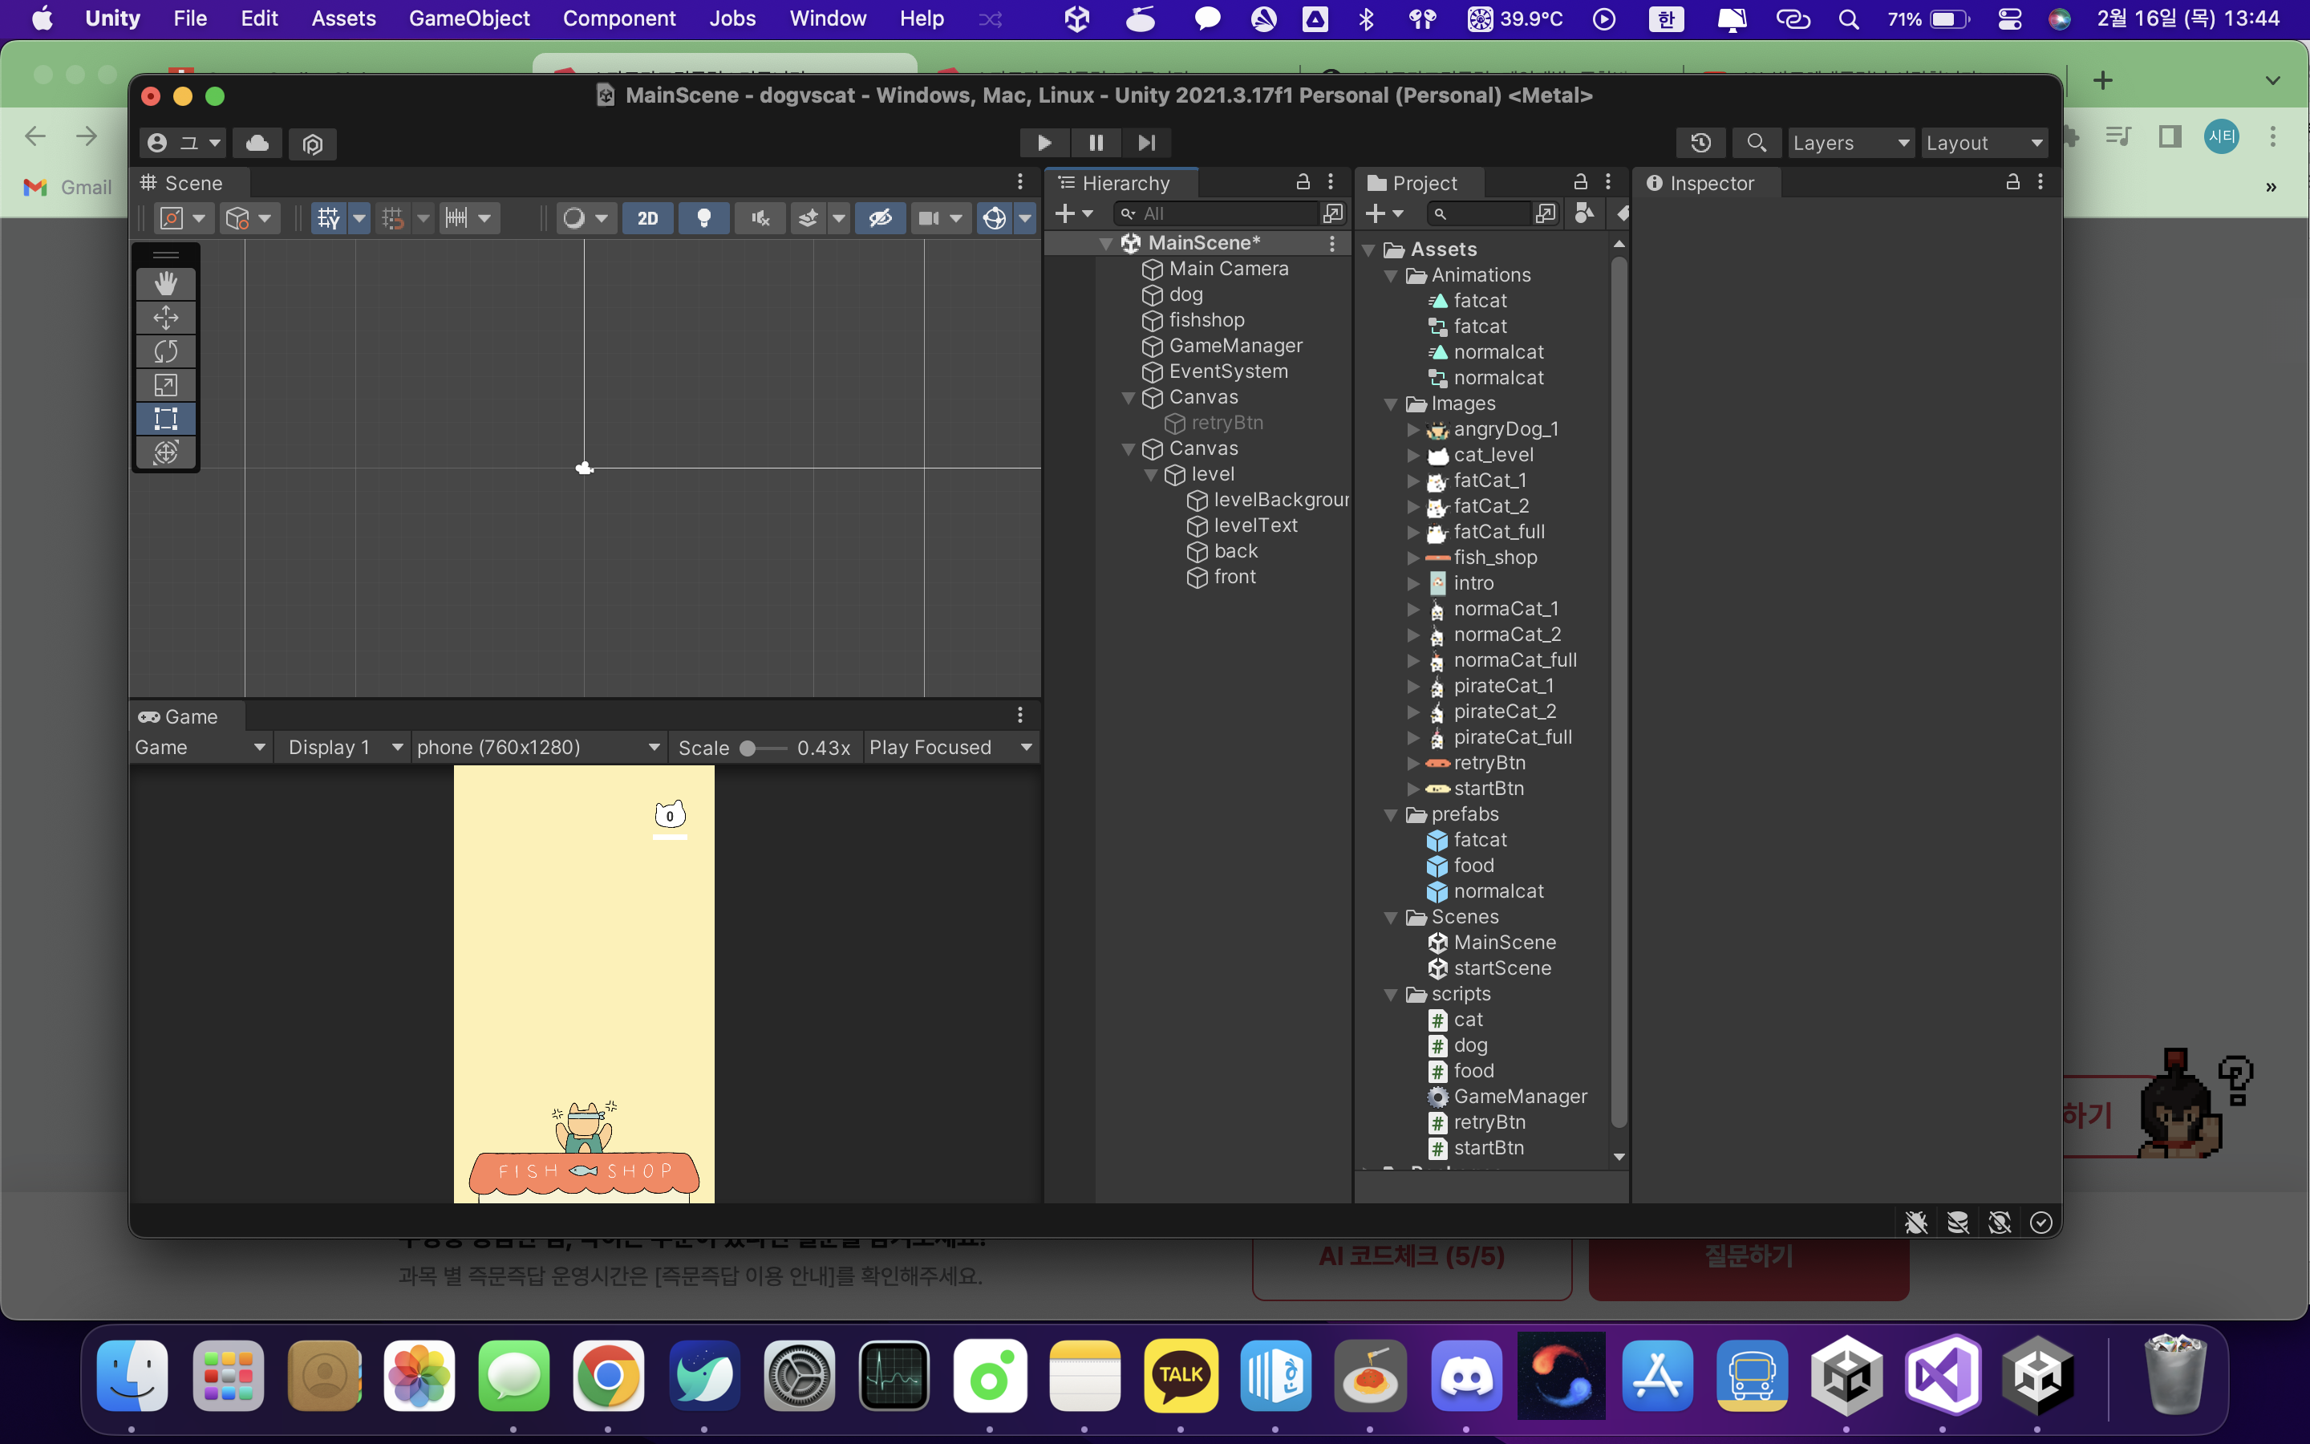Open Discord from the Dock

click(1466, 1376)
